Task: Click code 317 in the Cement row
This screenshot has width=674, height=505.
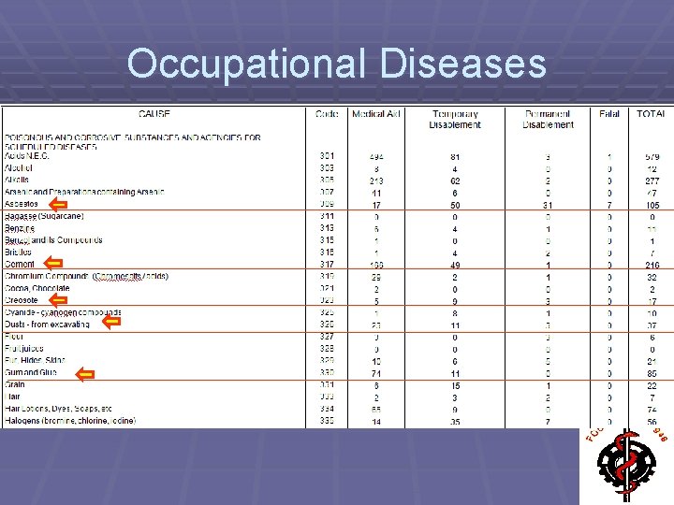Action: coord(327,264)
